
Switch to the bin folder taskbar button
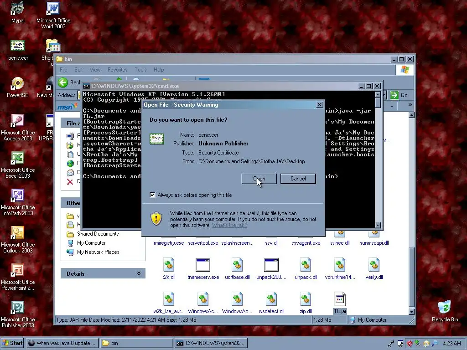coord(136,343)
